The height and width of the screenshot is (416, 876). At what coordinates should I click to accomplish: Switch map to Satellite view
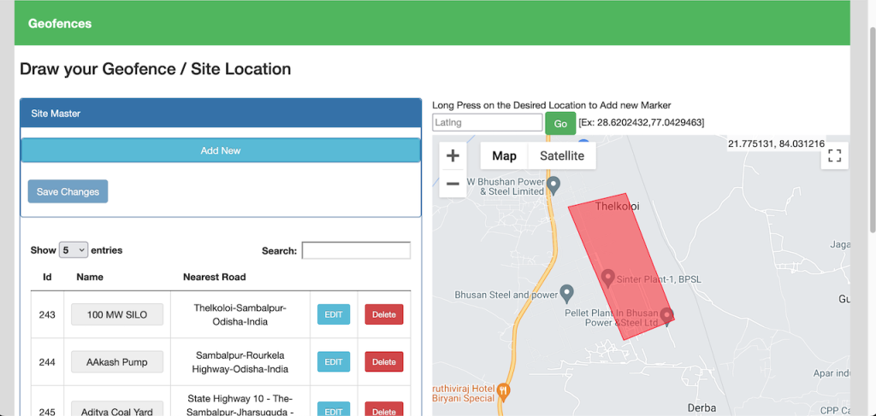coord(562,155)
